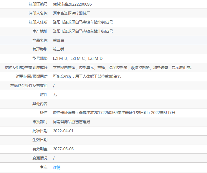Click the 变更情况 label
This screenshot has width=207, height=173.
coord(40,158)
